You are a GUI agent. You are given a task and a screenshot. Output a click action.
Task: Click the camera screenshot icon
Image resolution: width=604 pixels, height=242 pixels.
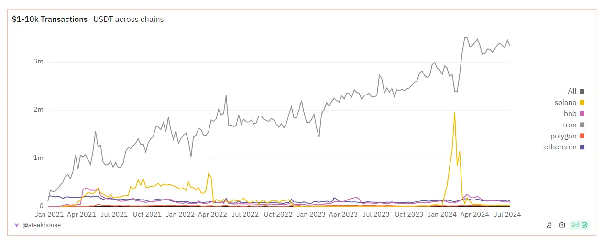(562, 225)
